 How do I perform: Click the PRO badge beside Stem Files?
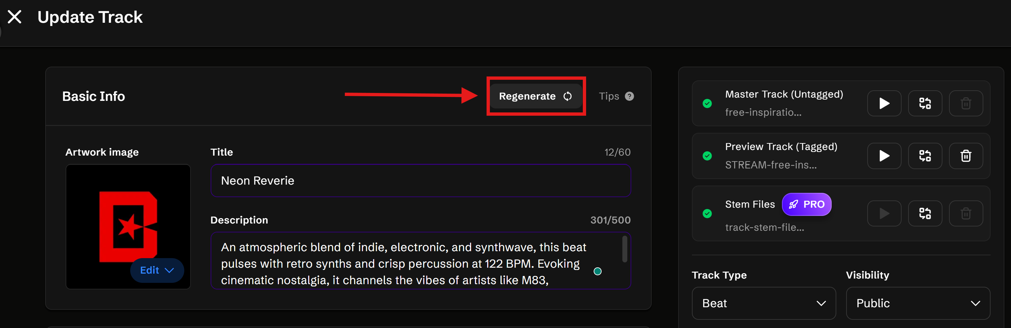(806, 204)
